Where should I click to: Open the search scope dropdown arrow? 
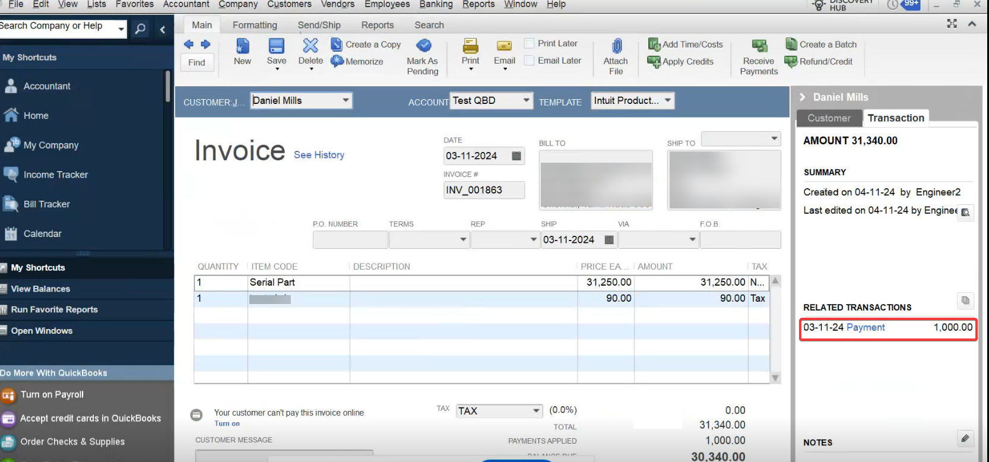(x=121, y=29)
